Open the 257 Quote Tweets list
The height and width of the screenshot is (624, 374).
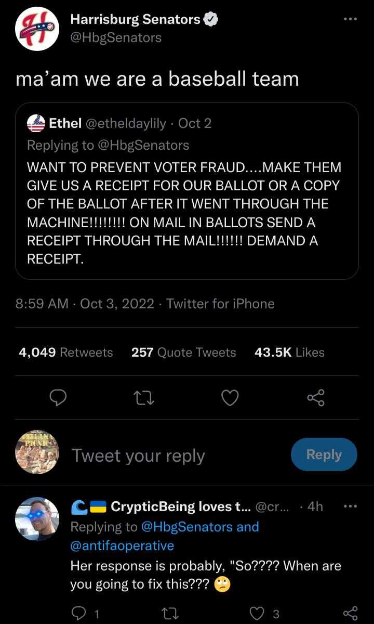coord(183,352)
